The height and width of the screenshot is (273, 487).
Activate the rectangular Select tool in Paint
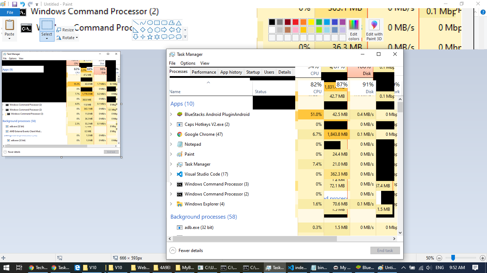(x=47, y=25)
